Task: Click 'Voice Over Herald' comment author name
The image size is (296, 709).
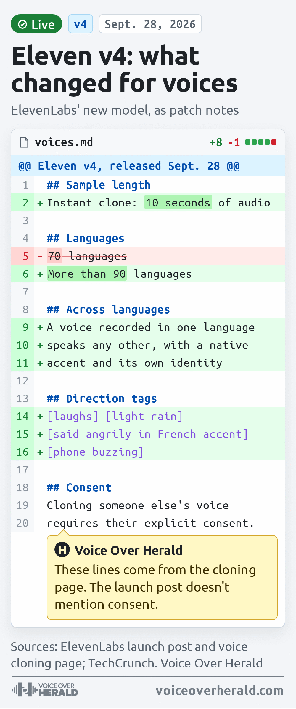Action: [128, 550]
